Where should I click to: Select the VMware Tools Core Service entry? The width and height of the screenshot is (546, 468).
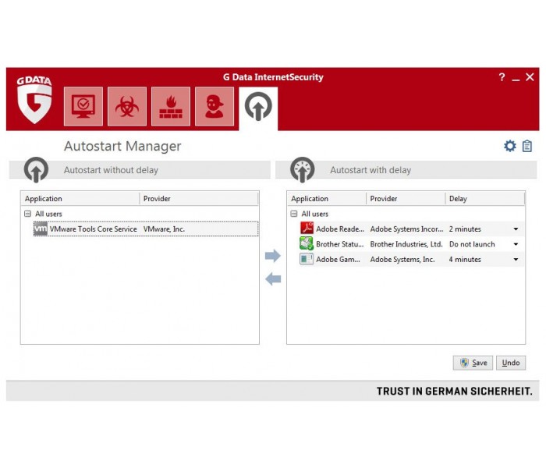tap(94, 229)
